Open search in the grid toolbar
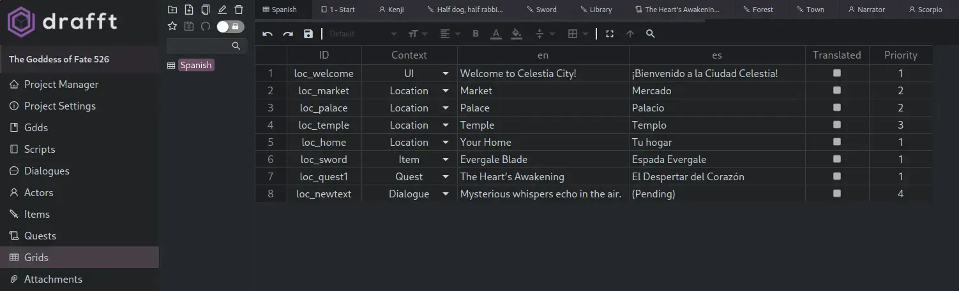This screenshot has width=959, height=291. (651, 34)
